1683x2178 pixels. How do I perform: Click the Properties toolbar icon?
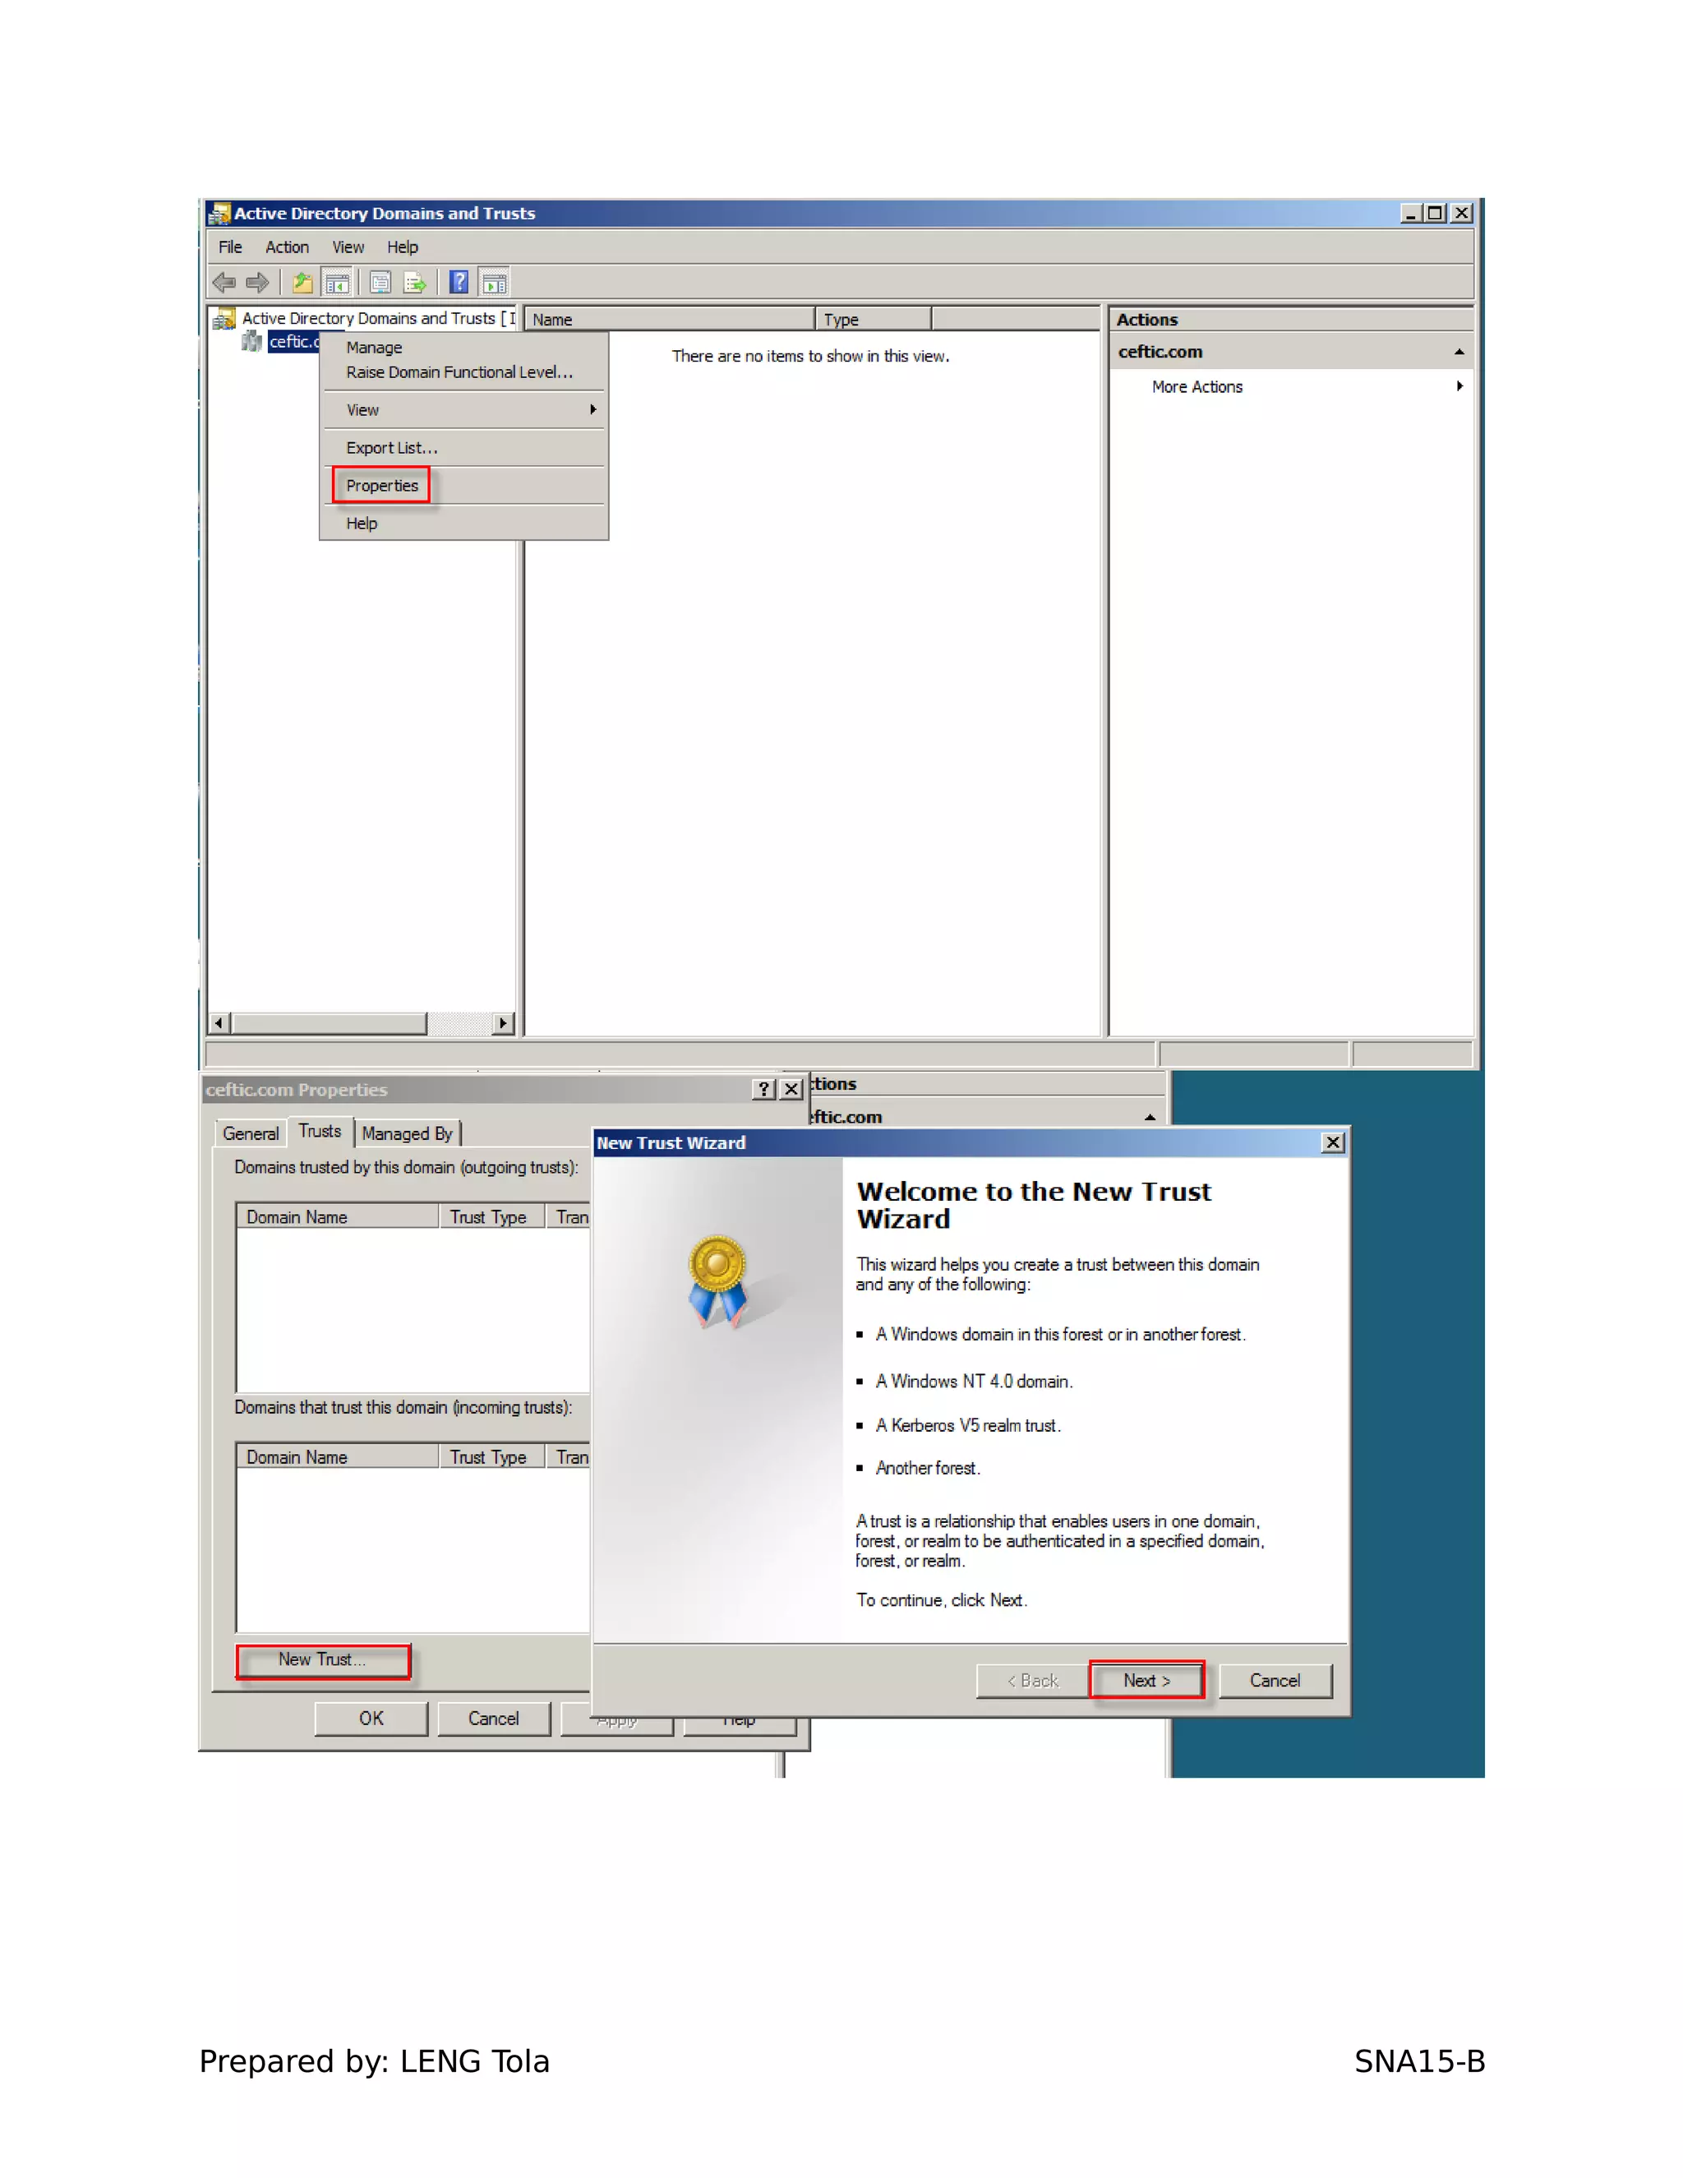tap(380, 284)
